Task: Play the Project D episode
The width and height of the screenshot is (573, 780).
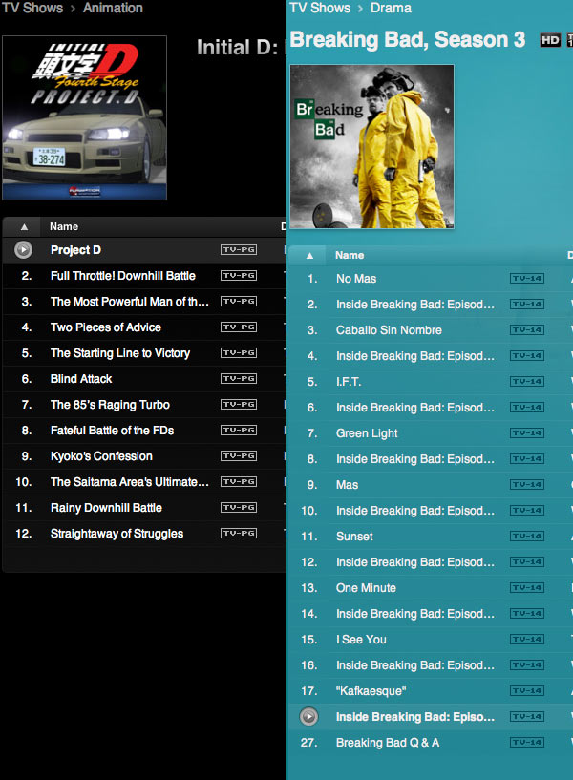Action: [24, 250]
